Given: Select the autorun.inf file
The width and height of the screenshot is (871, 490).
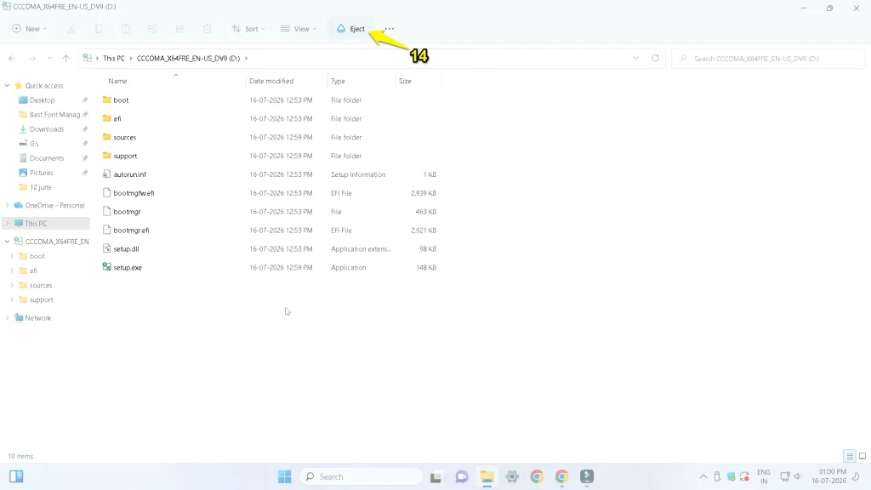Looking at the screenshot, I should [129, 174].
